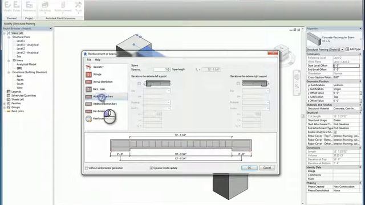Open the Preferences ribbon tool

point(29,6)
